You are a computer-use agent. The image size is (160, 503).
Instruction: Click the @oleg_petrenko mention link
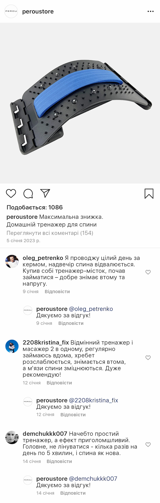click(91, 309)
